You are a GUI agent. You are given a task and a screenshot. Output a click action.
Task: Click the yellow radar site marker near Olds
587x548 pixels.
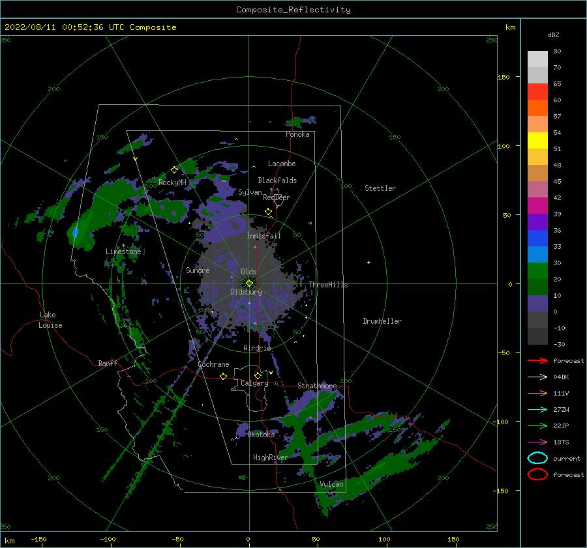249,283
